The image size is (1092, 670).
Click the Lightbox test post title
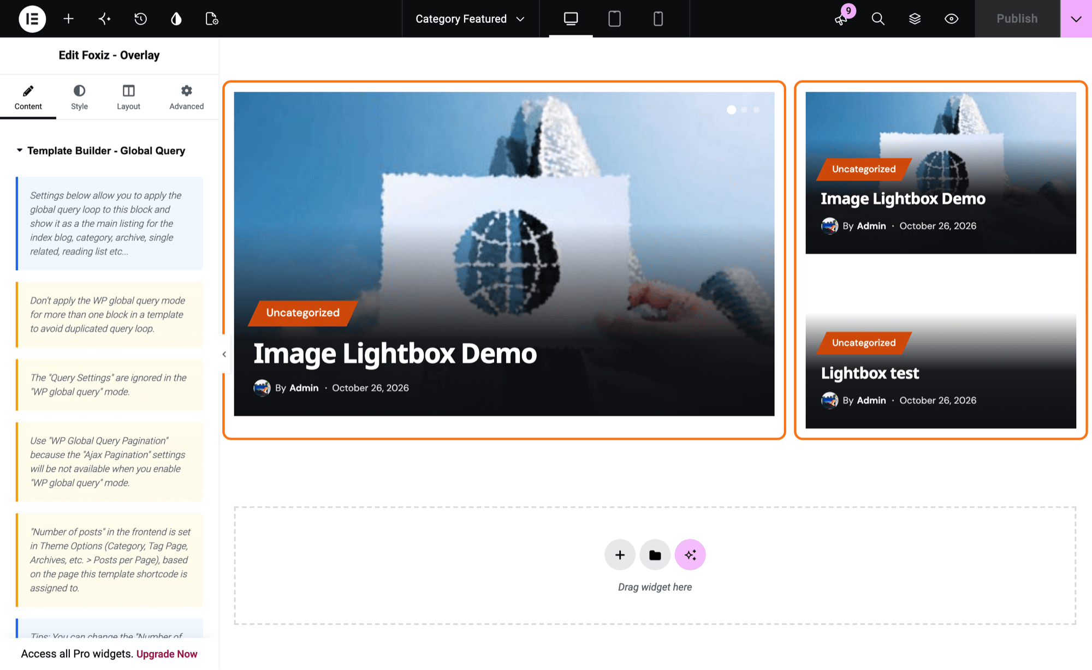(870, 373)
